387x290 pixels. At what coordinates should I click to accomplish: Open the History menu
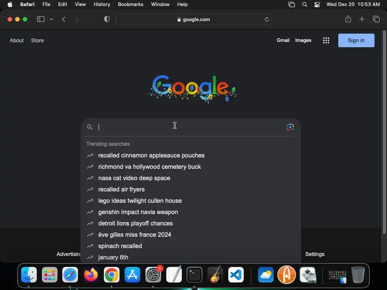[102, 5]
